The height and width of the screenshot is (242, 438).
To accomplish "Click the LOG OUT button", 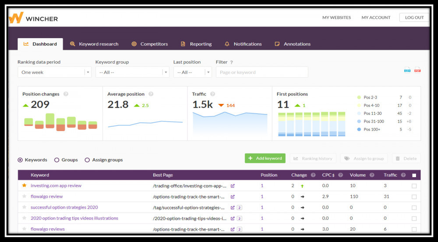I will [414, 18].
